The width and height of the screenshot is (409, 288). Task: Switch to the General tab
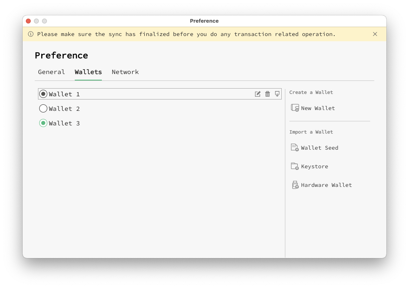point(51,72)
